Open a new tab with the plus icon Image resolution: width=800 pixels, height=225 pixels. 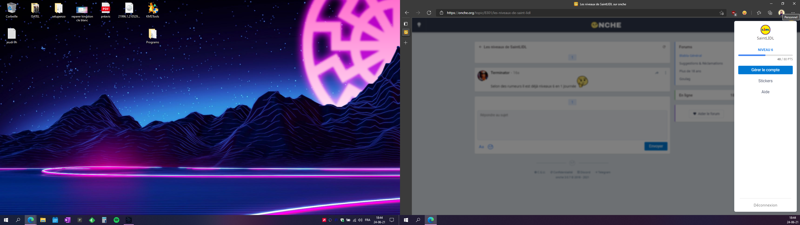(405, 42)
